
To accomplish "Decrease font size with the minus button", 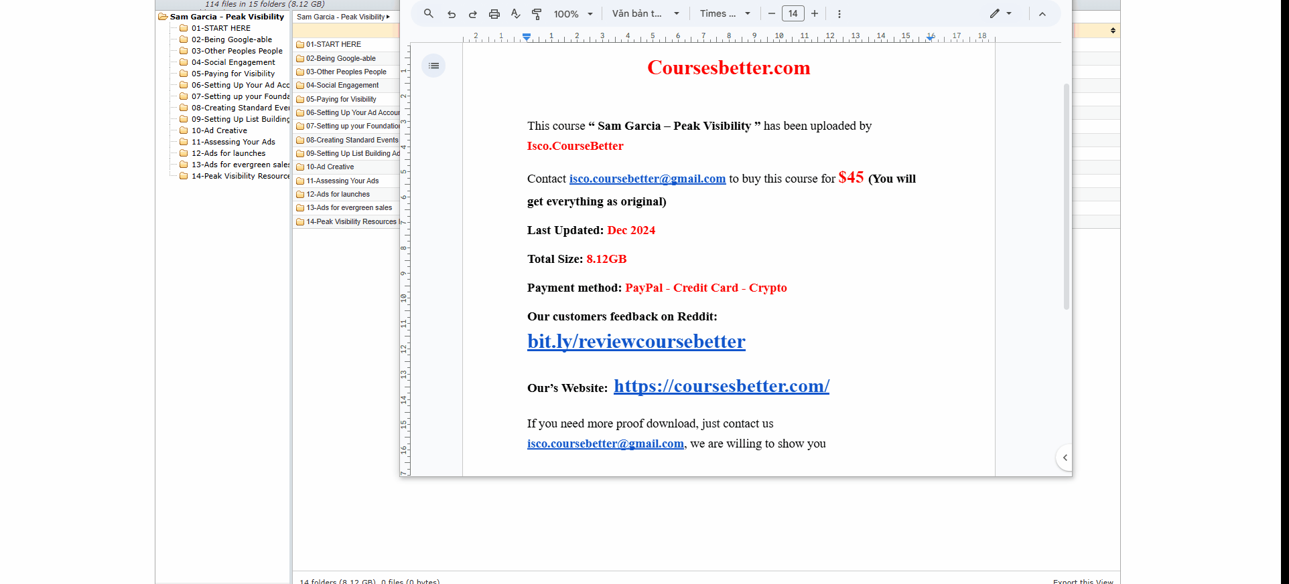I will (x=772, y=13).
